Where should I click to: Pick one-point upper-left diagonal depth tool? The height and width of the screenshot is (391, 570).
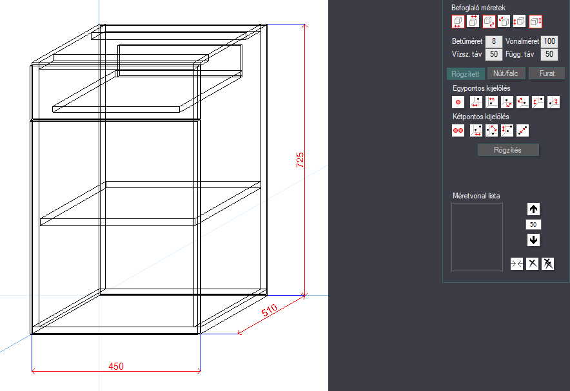click(522, 102)
